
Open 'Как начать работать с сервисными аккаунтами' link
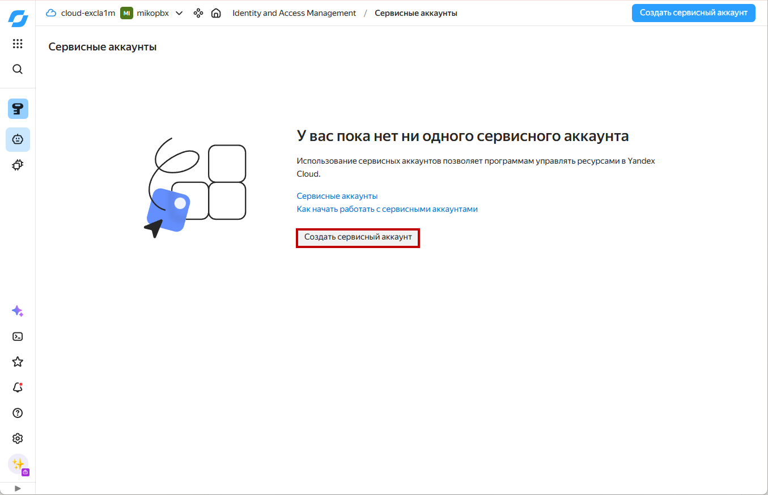click(x=387, y=209)
